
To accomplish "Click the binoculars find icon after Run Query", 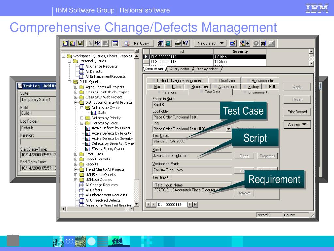I will 160,43.
